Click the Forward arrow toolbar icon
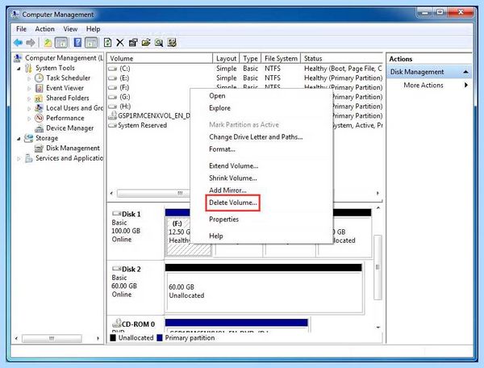 click(31, 42)
